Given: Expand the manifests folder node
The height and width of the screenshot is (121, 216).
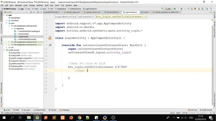Looking at the screenshot, I should (7, 21).
